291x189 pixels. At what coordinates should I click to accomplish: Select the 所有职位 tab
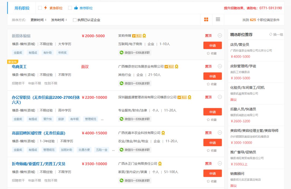tap(22, 8)
